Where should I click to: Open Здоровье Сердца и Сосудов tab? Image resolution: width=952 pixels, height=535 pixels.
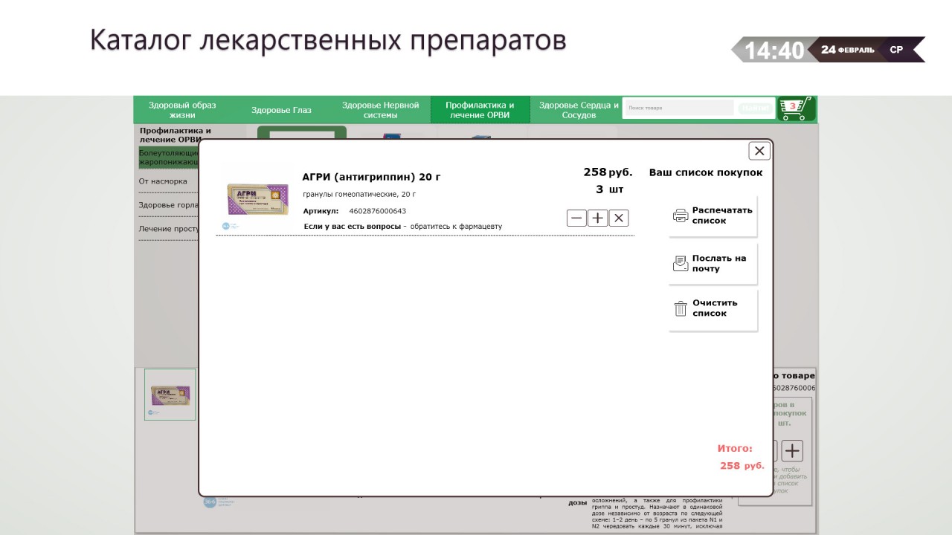point(579,110)
